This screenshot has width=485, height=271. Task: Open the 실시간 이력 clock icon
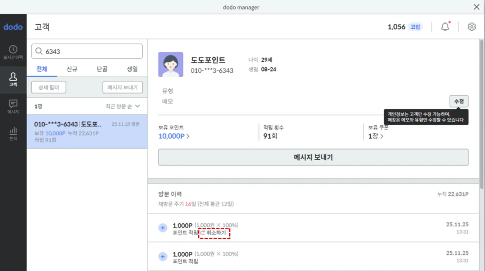pyautogui.click(x=13, y=50)
